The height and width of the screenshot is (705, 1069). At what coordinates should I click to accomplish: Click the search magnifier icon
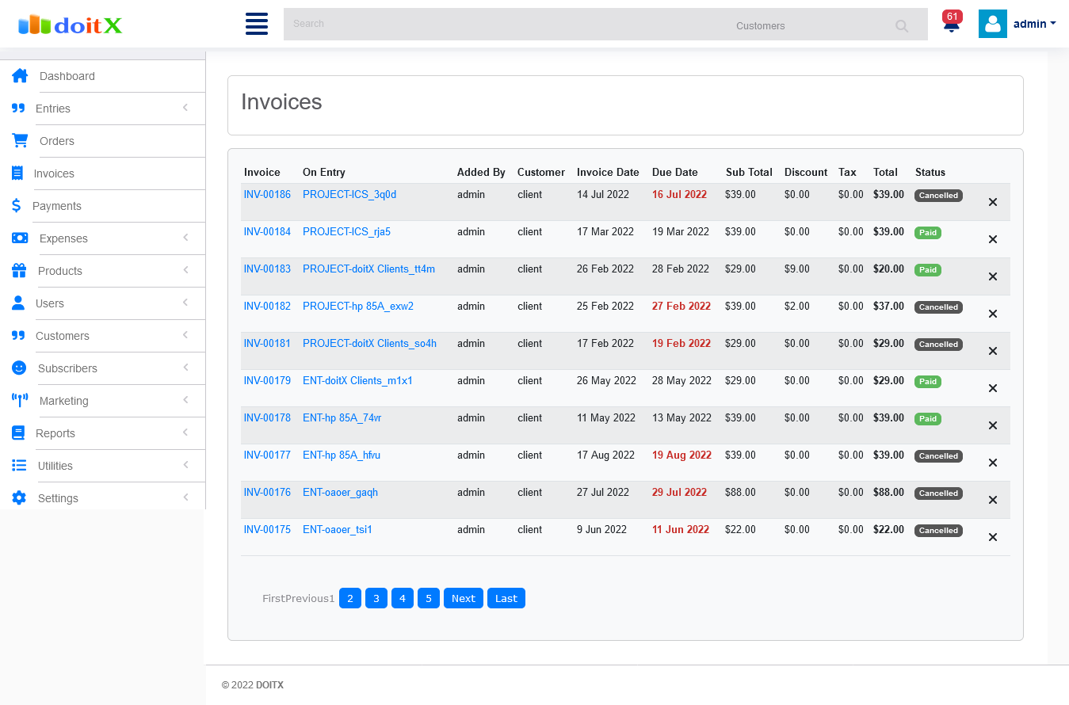tap(902, 26)
